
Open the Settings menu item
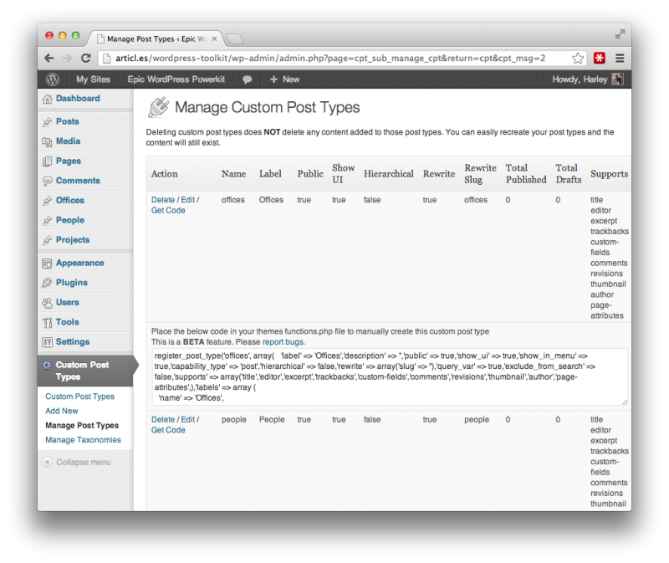point(73,342)
